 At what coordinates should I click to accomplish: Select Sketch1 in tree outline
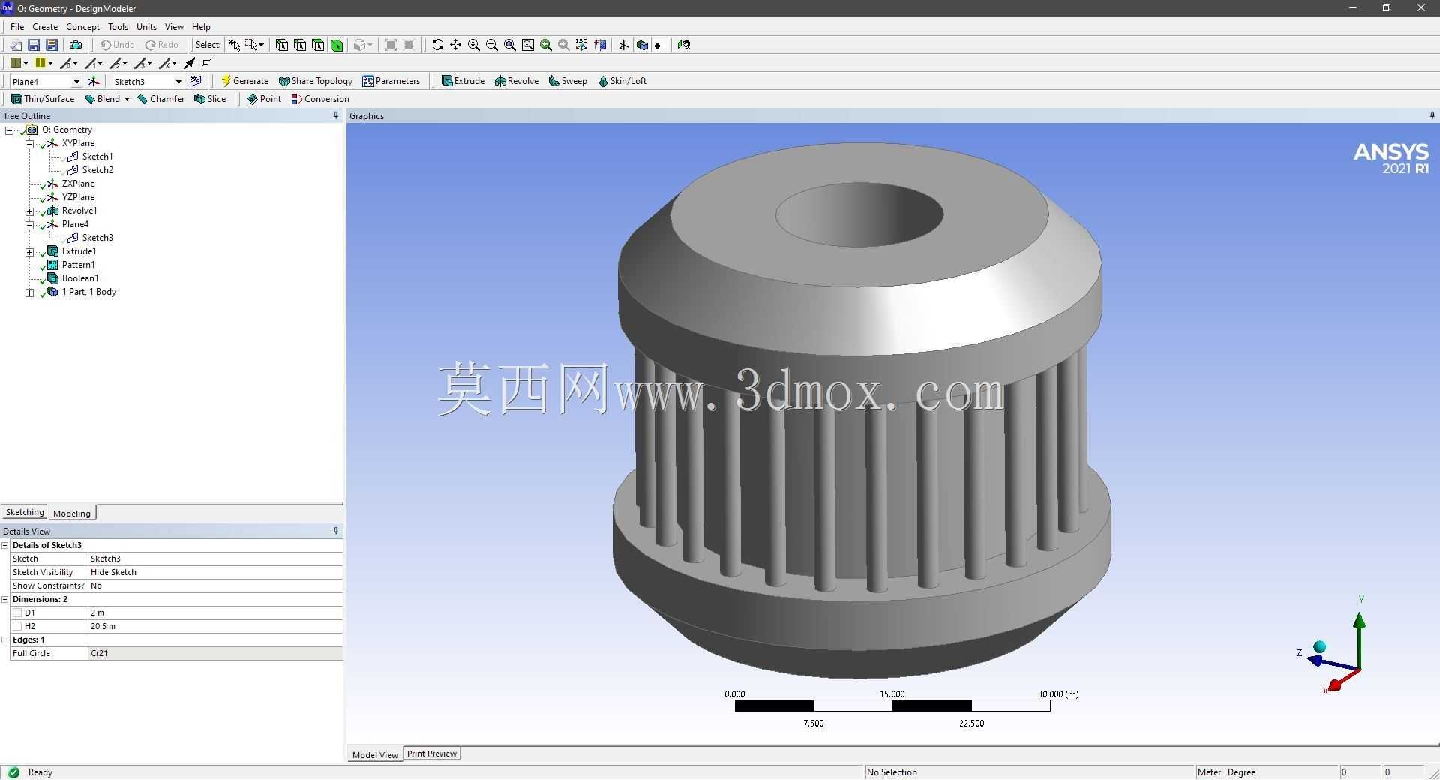97,157
